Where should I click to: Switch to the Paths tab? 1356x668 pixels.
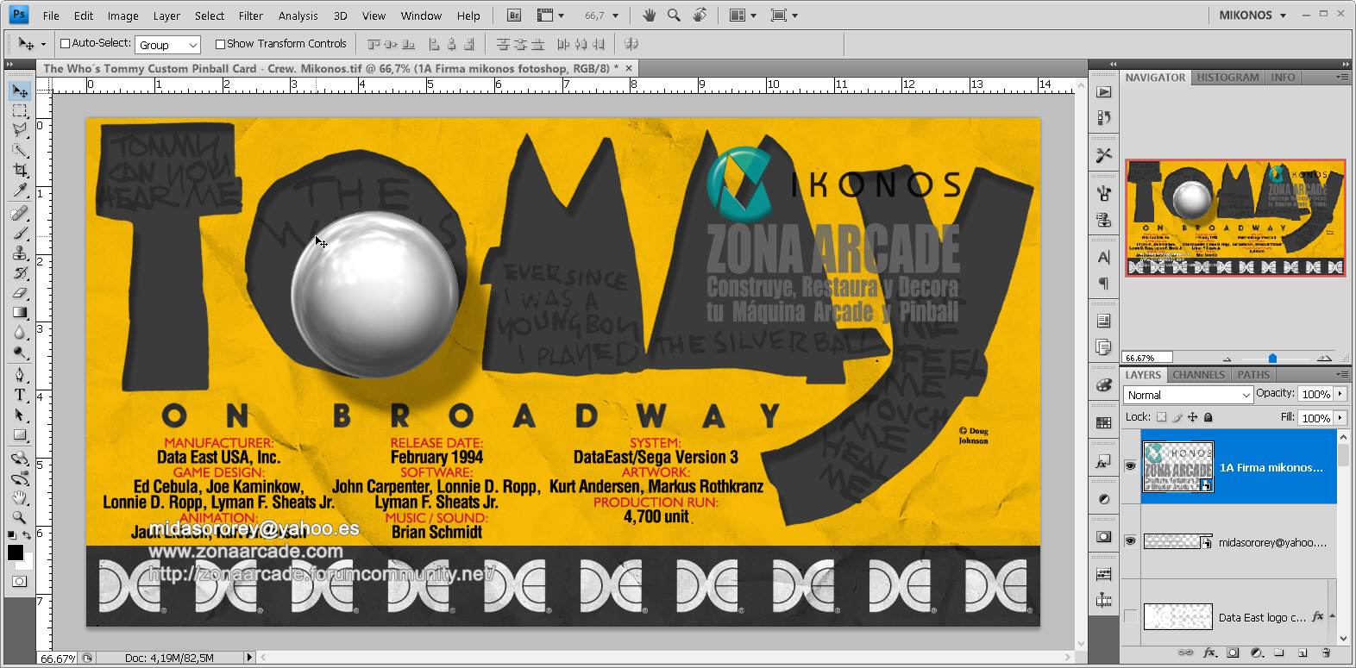click(x=1253, y=375)
